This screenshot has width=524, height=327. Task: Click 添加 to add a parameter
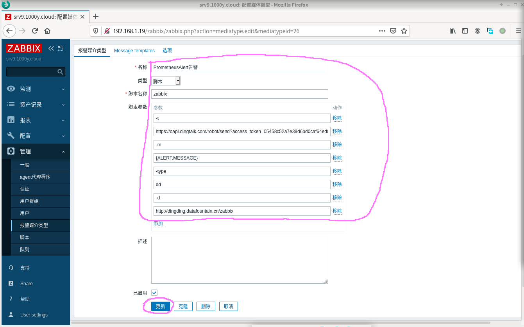158,224
